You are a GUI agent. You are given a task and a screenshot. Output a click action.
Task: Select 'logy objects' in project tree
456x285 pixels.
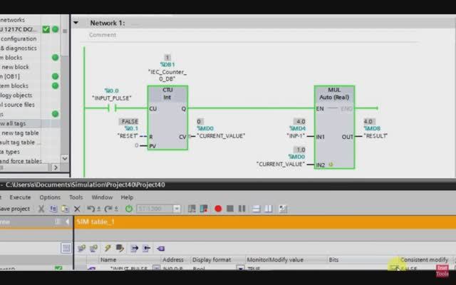tap(16, 95)
